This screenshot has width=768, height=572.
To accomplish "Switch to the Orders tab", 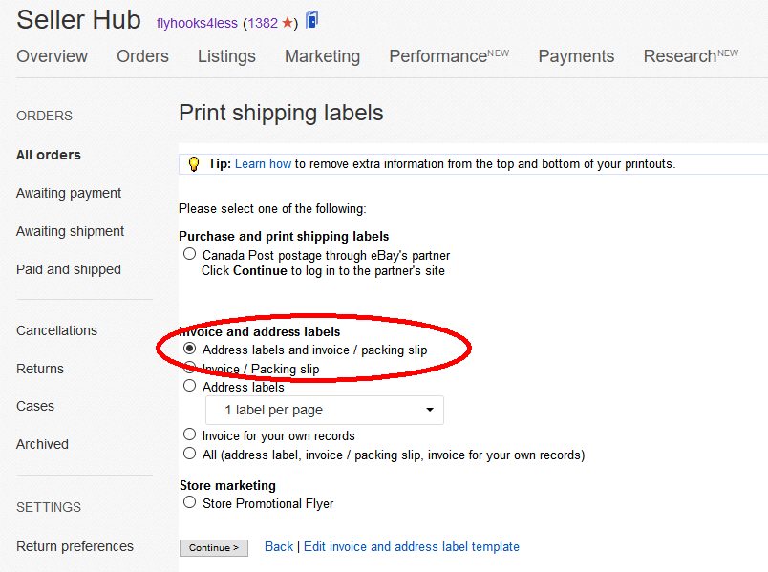I will pyautogui.click(x=142, y=57).
